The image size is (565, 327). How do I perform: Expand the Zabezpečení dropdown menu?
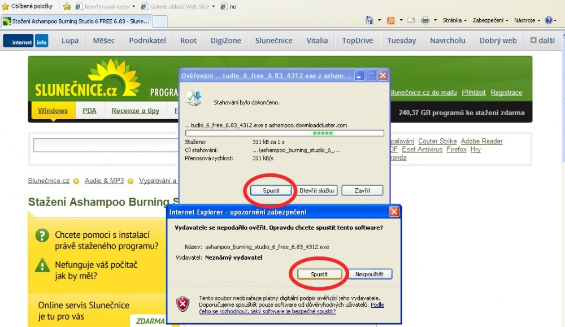pos(490,20)
